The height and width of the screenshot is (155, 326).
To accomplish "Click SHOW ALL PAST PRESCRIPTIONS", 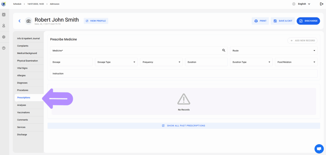I will click(x=184, y=126).
